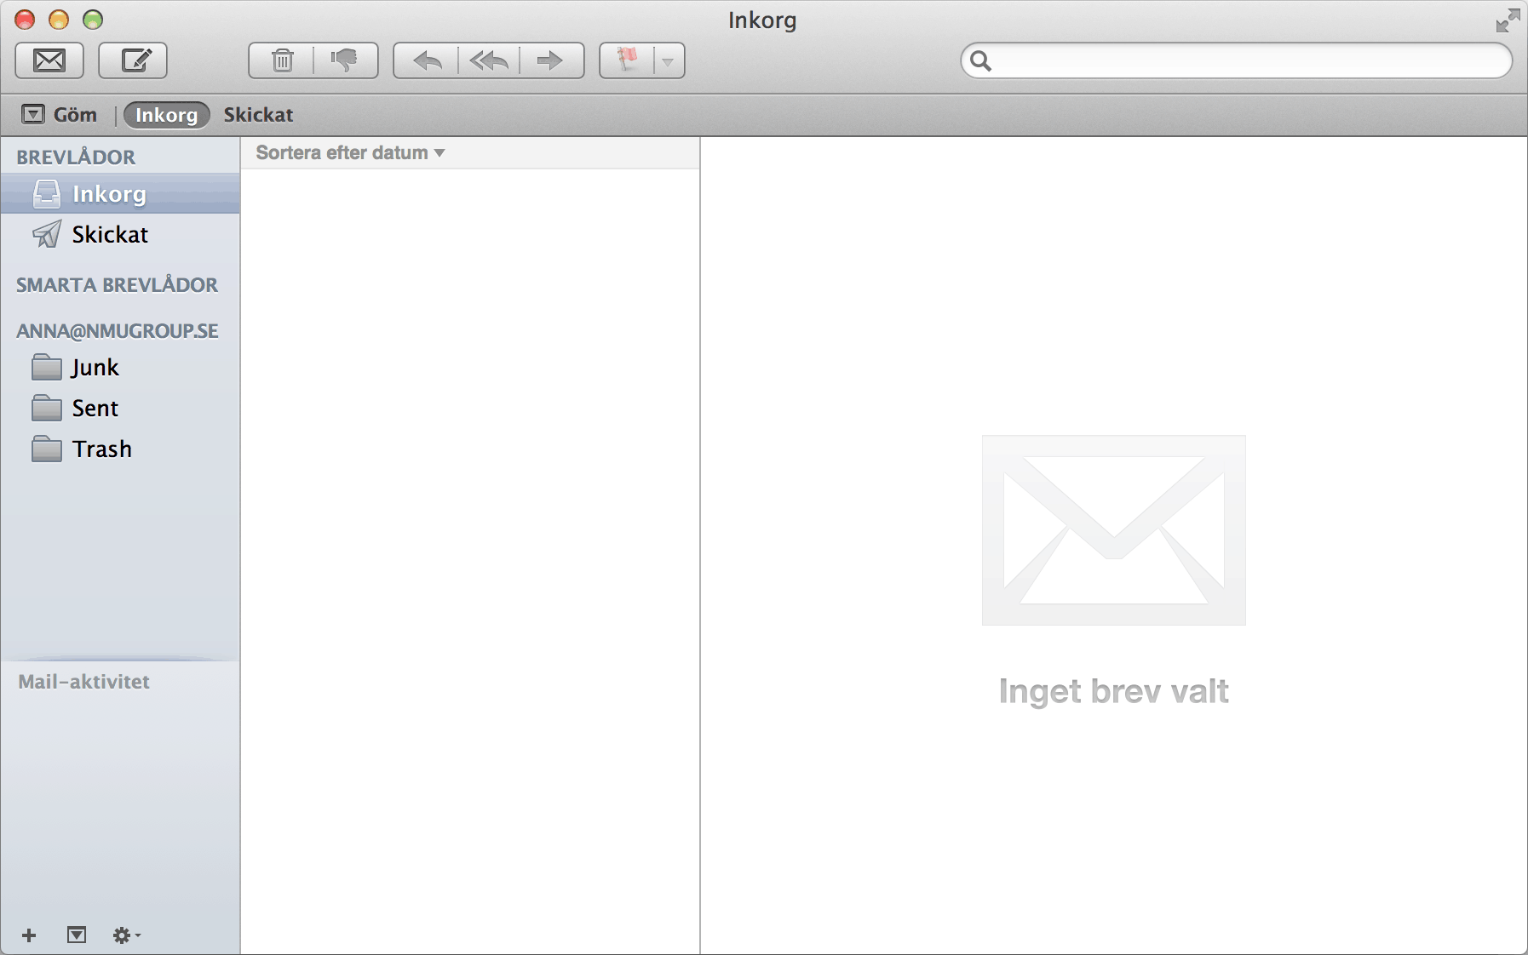Hide mailbox list with Göm button
Viewport: 1528px width, 955px height.
point(60,115)
